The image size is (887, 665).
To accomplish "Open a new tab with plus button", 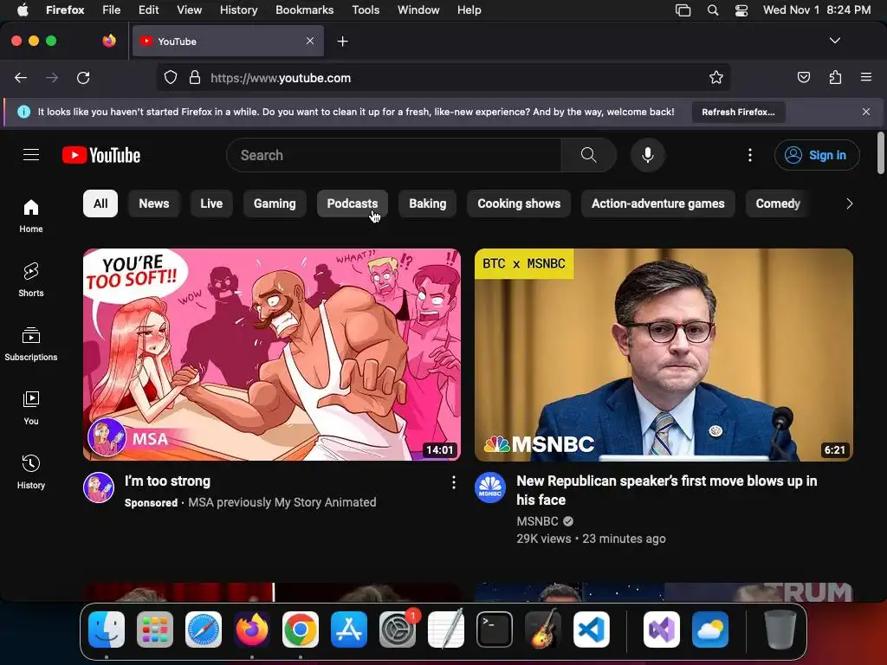I will tap(342, 42).
